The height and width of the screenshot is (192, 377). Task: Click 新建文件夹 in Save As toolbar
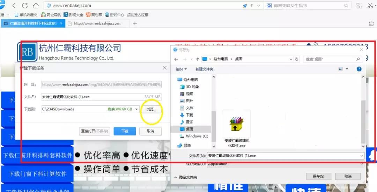[204, 69]
